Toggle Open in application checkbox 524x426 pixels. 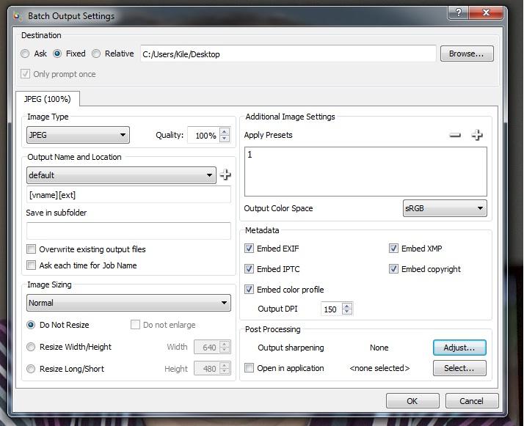[x=249, y=368]
